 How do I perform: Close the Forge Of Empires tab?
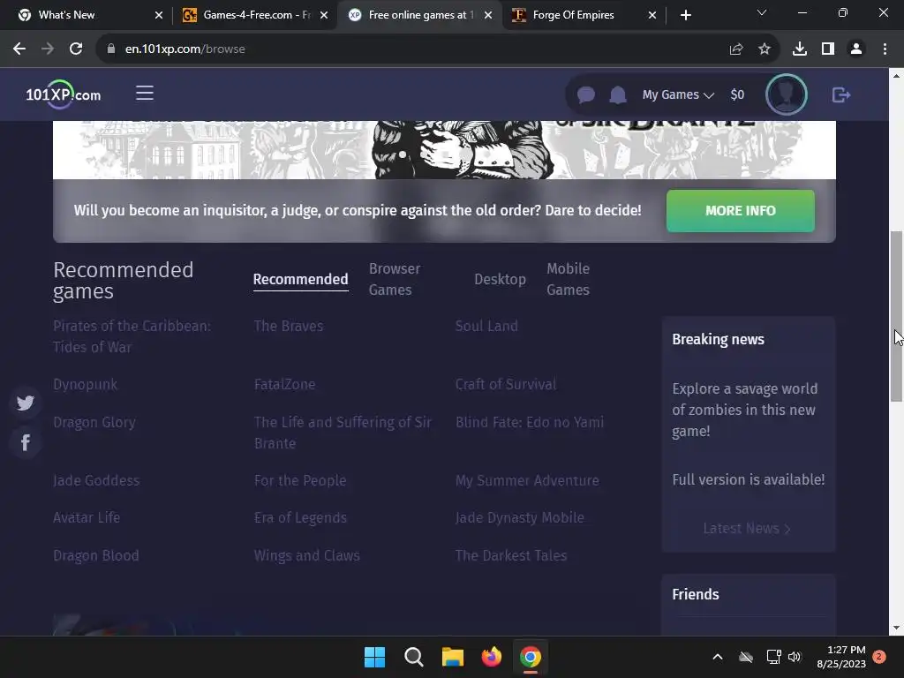pos(652,15)
